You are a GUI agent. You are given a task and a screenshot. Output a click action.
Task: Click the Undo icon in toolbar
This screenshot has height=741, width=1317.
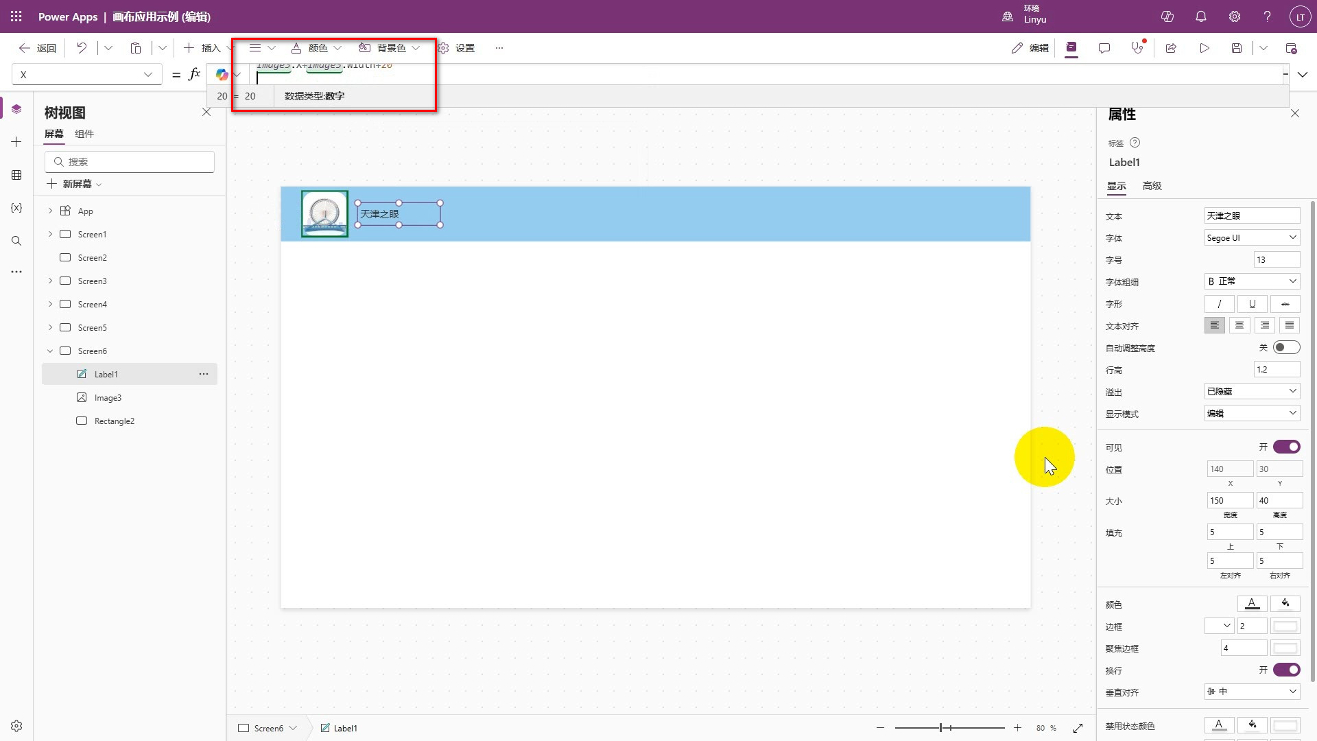[82, 48]
